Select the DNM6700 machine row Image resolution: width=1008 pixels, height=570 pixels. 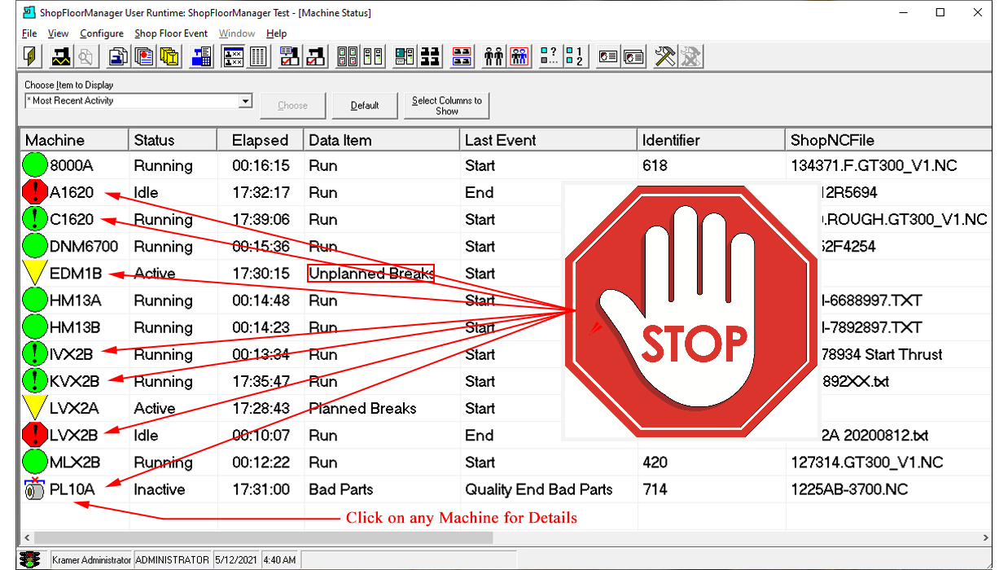(x=505, y=246)
